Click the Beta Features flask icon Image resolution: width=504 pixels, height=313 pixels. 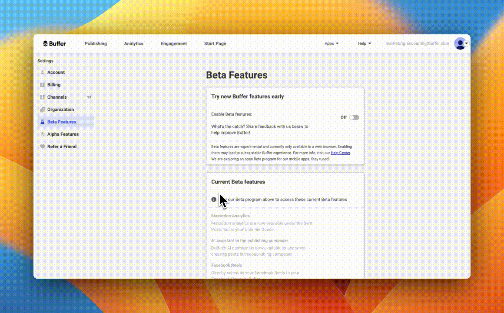point(42,122)
